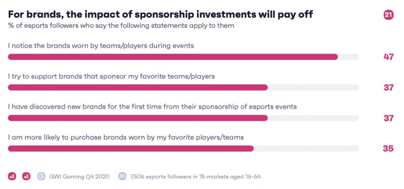This screenshot has height=189, width=404.
Task: Click 'I am more likely to purchase' label
Action: click(x=126, y=137)
